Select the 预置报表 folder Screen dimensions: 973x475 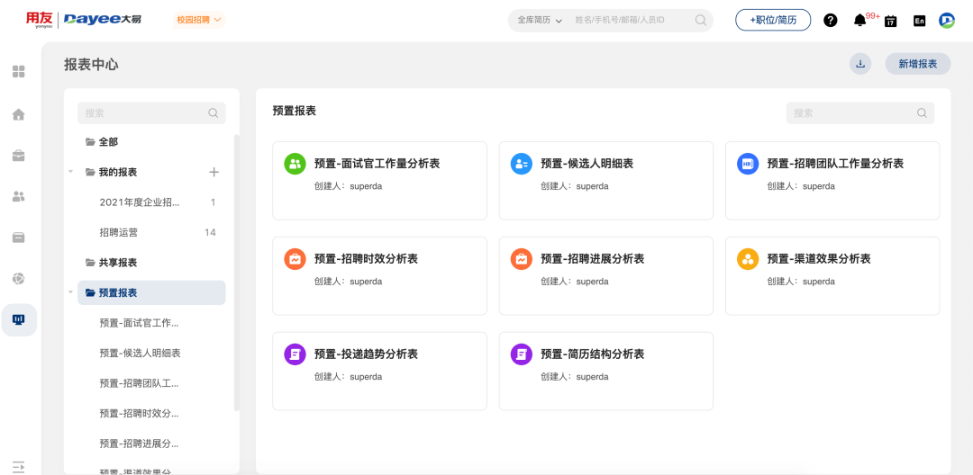coord(151,292)
